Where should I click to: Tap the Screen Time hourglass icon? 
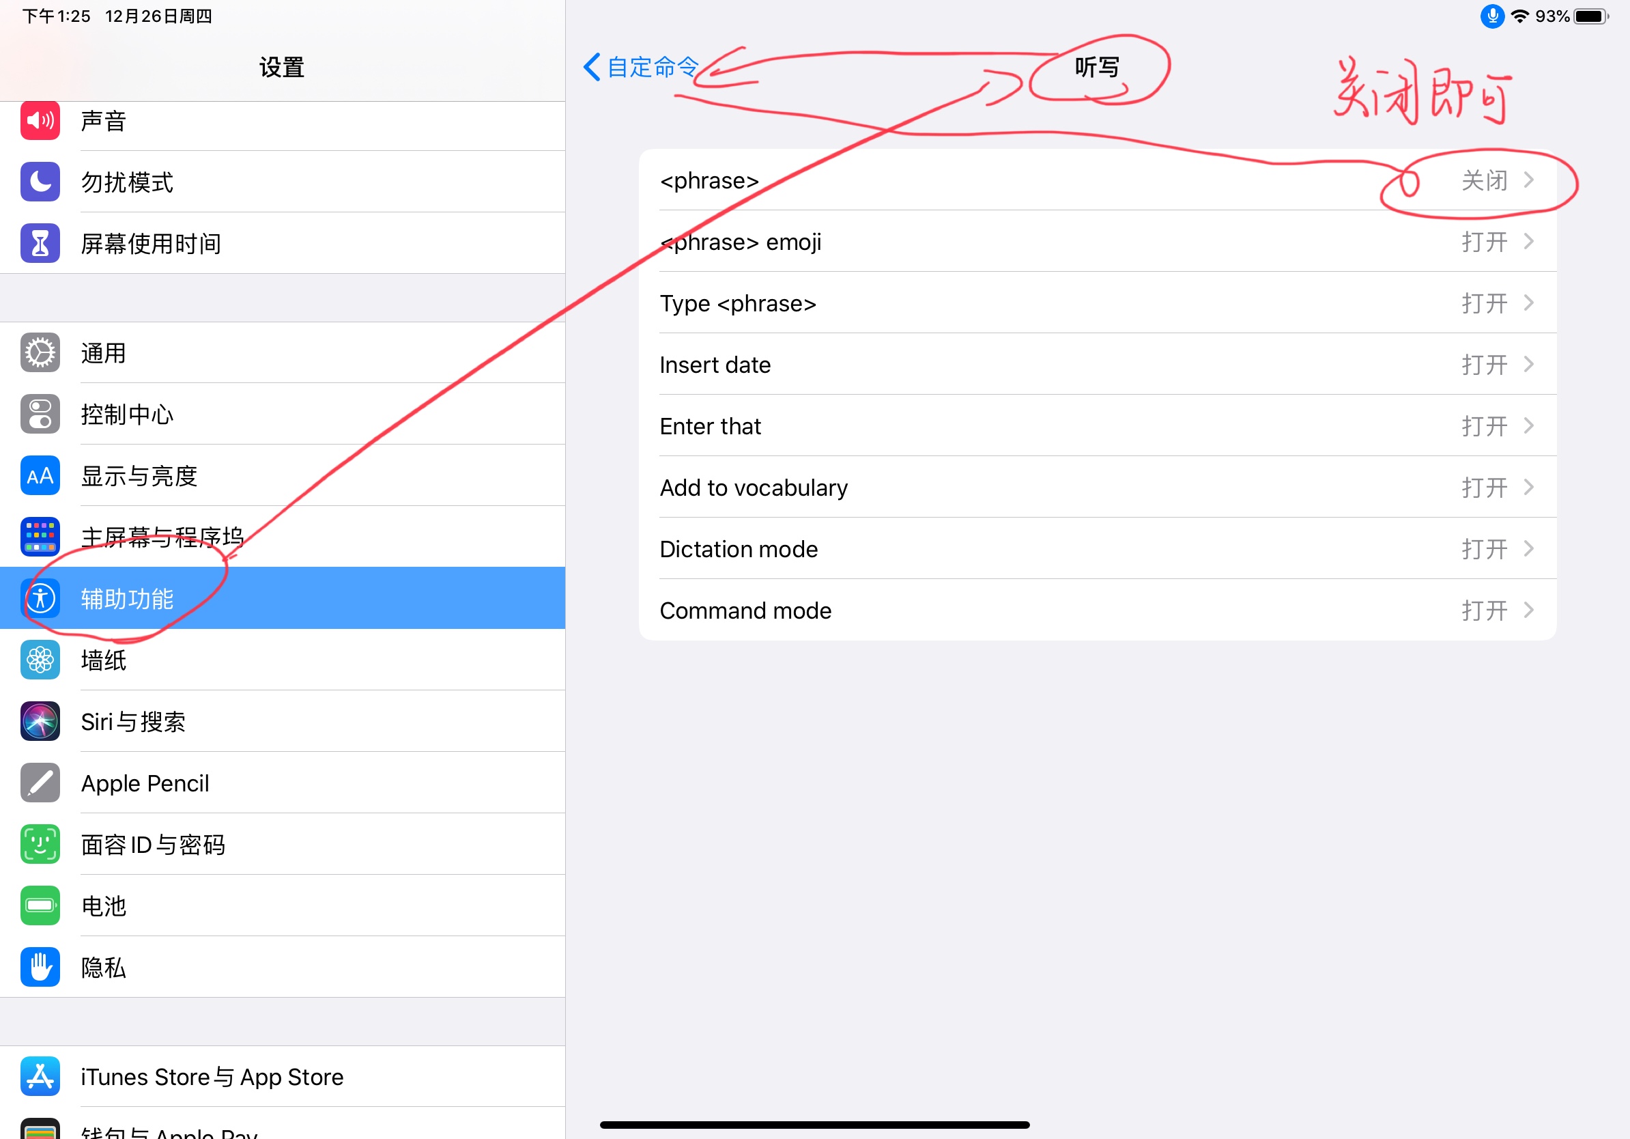point(40,244)
